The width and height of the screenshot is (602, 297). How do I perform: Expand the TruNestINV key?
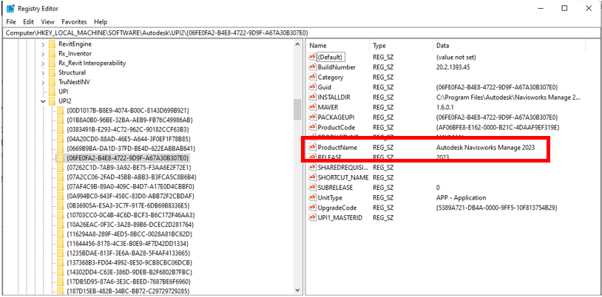43,82
